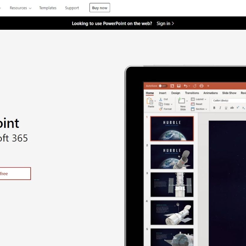Click the Calibri (Body) font box
This screenshot has width=246, height=246.
click(229, 101)
